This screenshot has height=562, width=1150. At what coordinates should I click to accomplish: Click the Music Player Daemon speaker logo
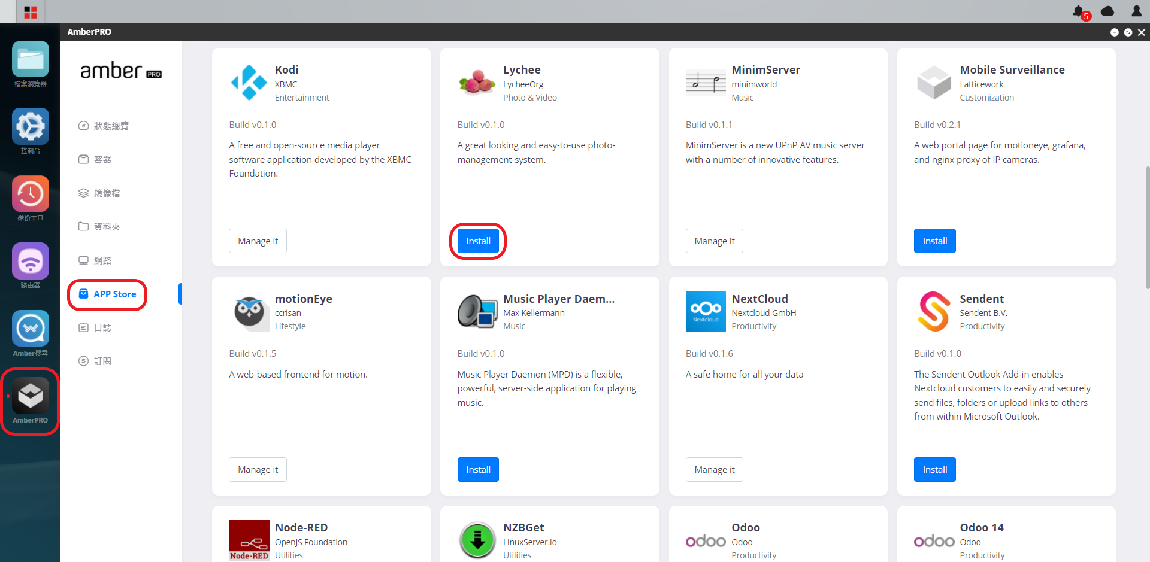click(x=477, y=312)
